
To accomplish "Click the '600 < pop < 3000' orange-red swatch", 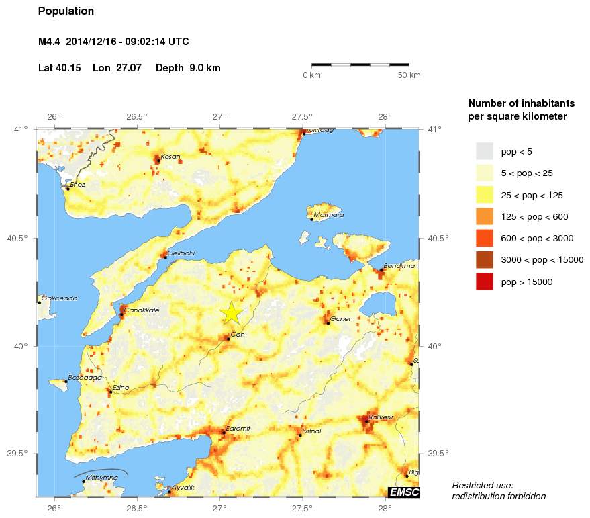I will click(x=484, y=238).
